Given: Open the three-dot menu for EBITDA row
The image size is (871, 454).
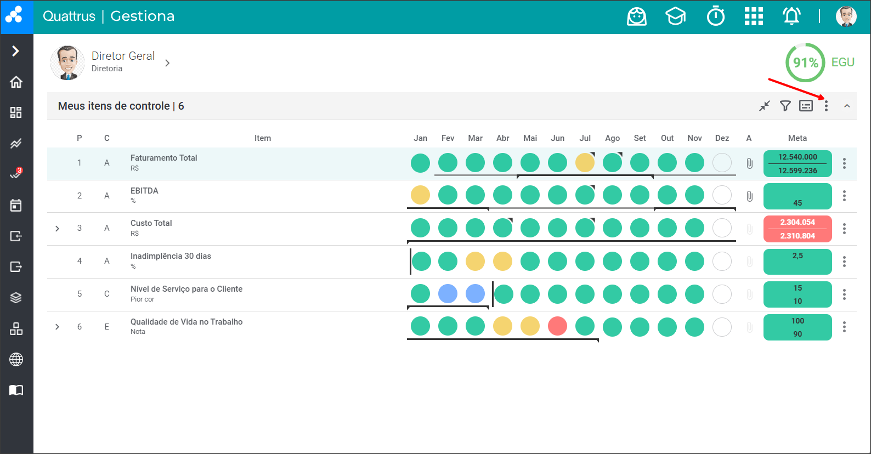Looking at the screenshot, I should (844, 196).
